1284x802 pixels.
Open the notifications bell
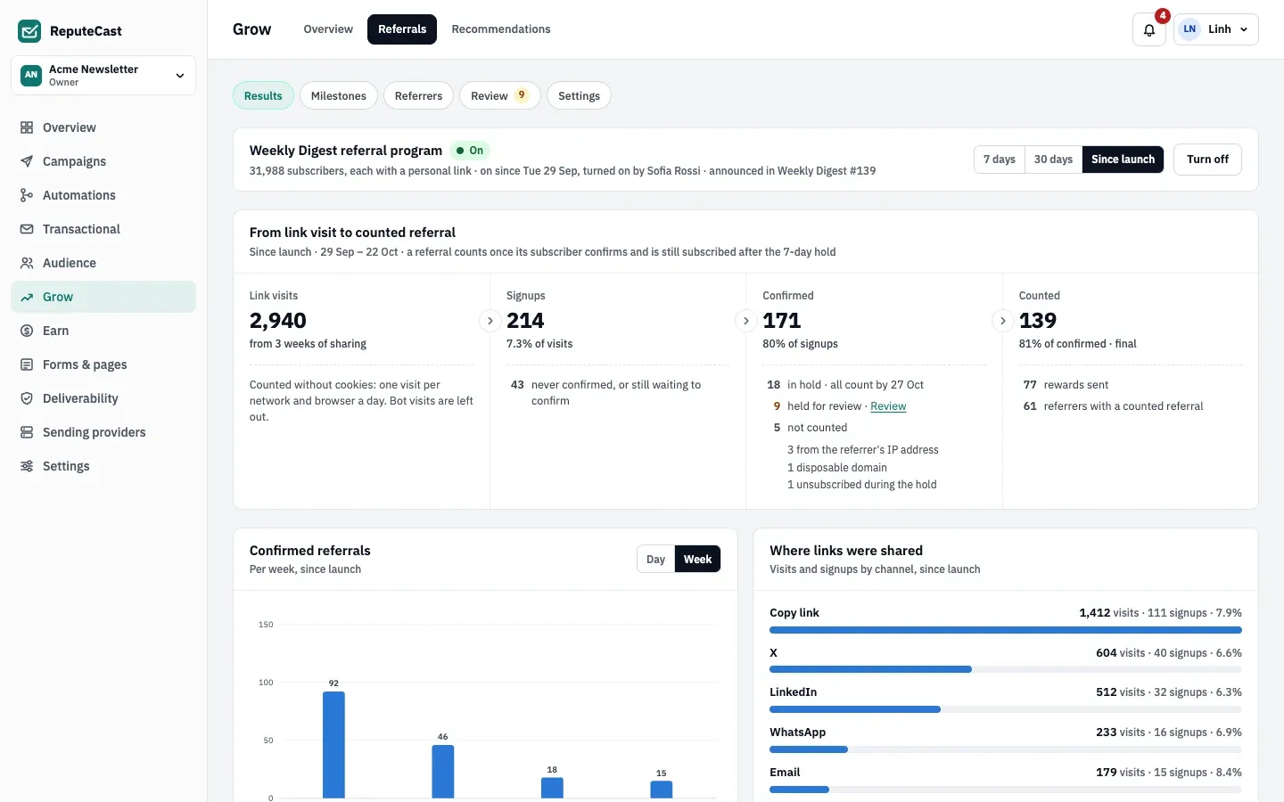1149,29
